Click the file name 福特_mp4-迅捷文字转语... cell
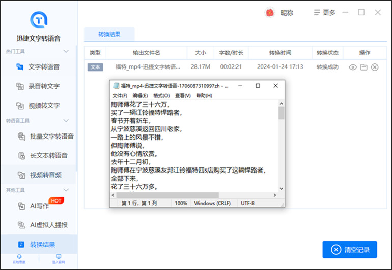This screenshot has height=270, width=392. tap(148, 67)
